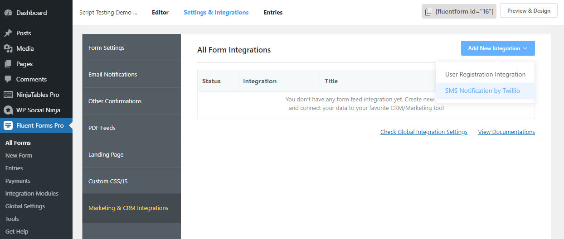Go to the Entries top tab
The height and width of the screenshot is (239, 564).
click(273, 13)
